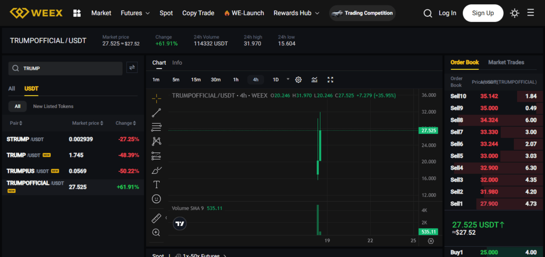Select the TRUMPOFFICIAL/USDT pair row
This screenshot has height=257, width=545.
(x=73, y=187)
